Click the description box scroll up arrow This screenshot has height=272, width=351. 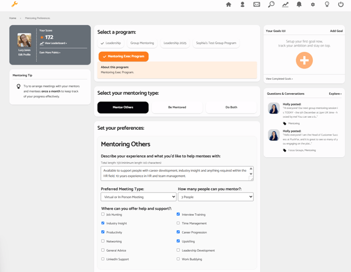[x=251, y=168]
